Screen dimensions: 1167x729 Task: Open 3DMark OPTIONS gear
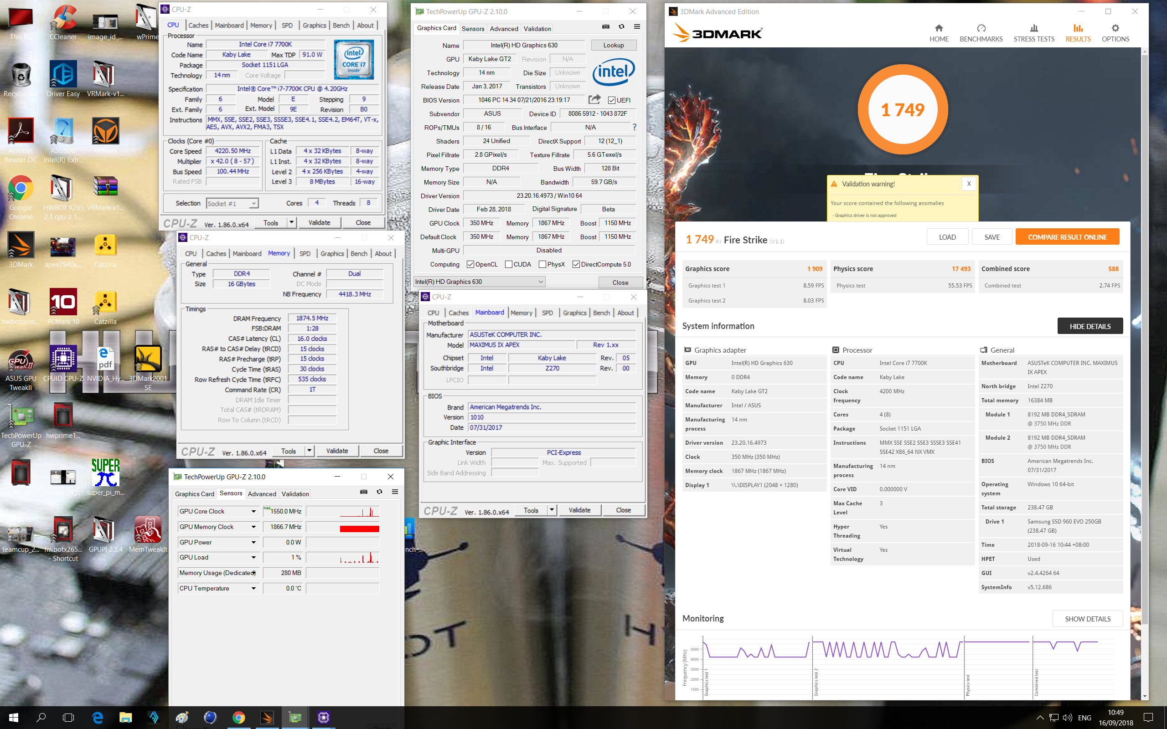point(1115,33)
